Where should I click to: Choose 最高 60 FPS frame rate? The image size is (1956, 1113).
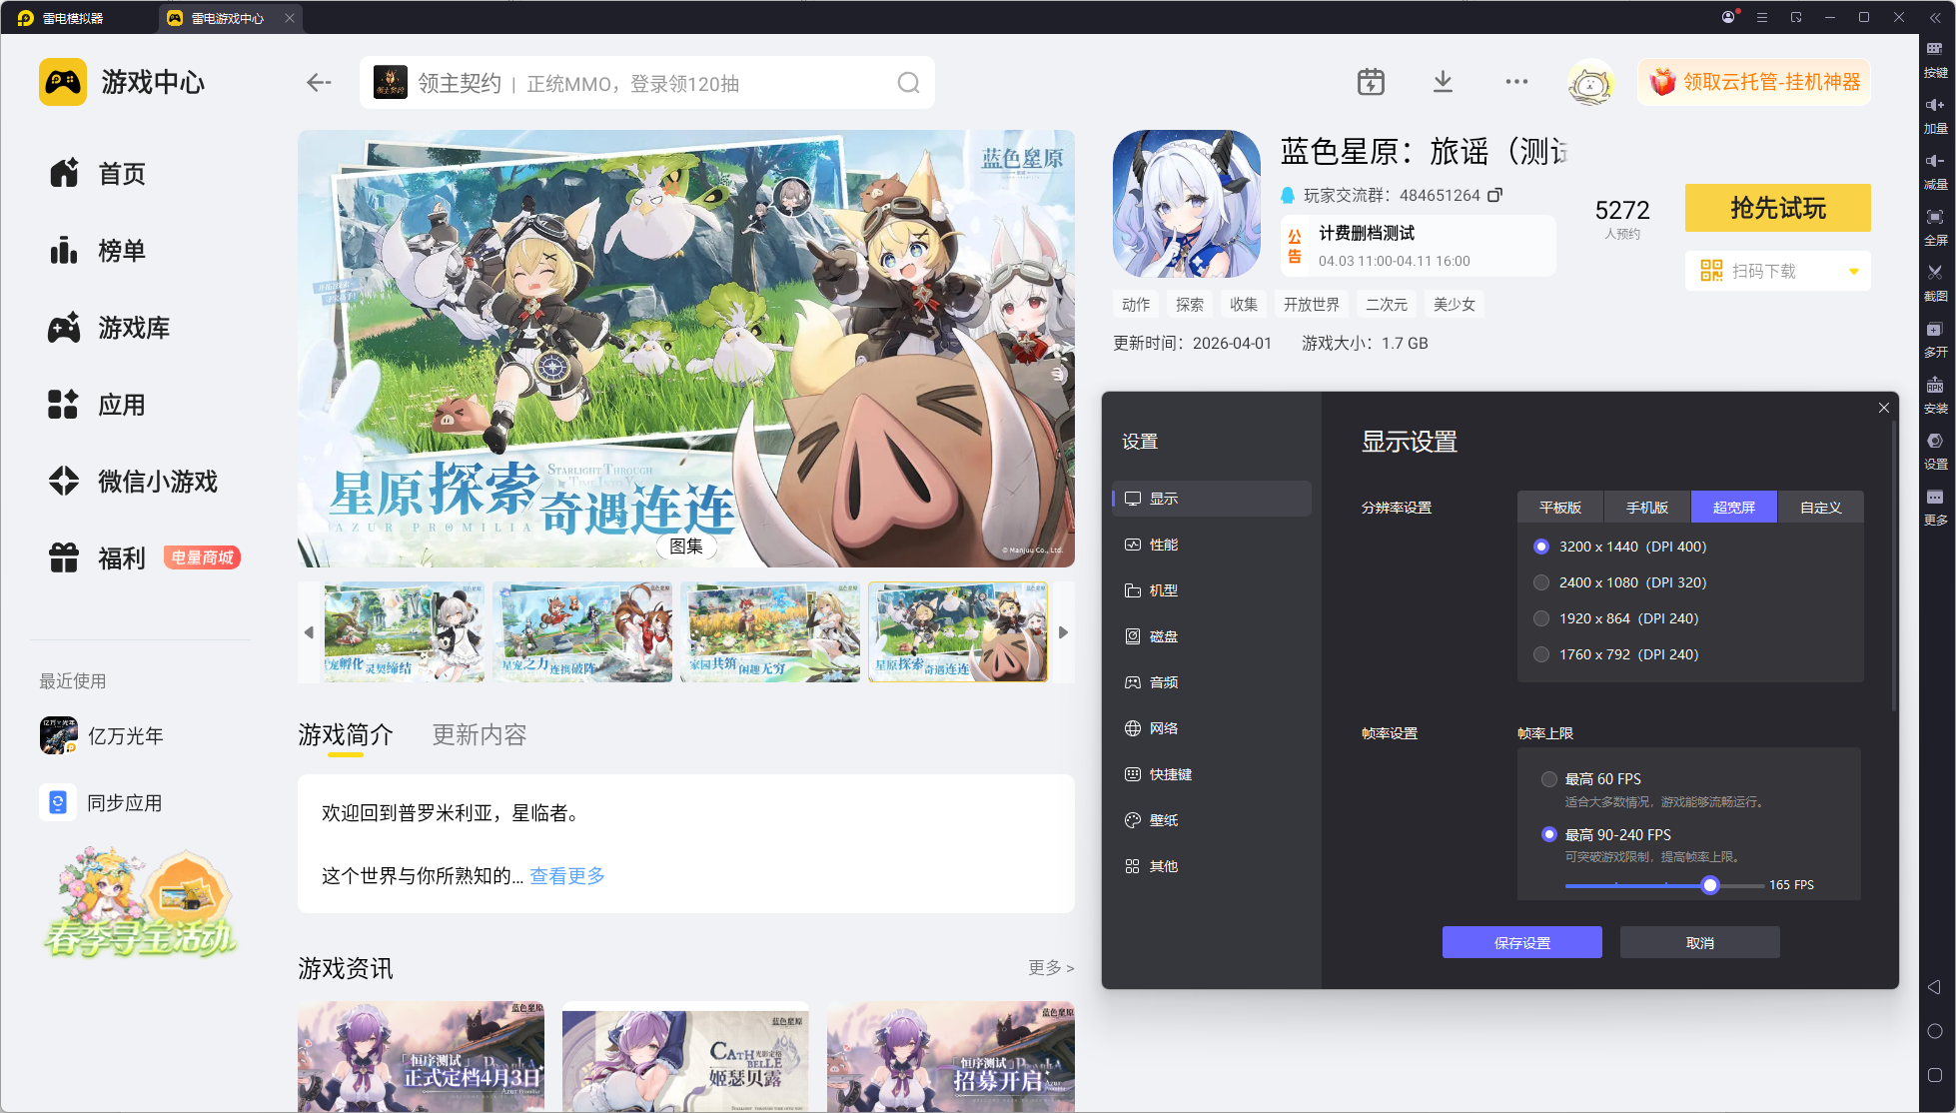tap(1549, 779)
